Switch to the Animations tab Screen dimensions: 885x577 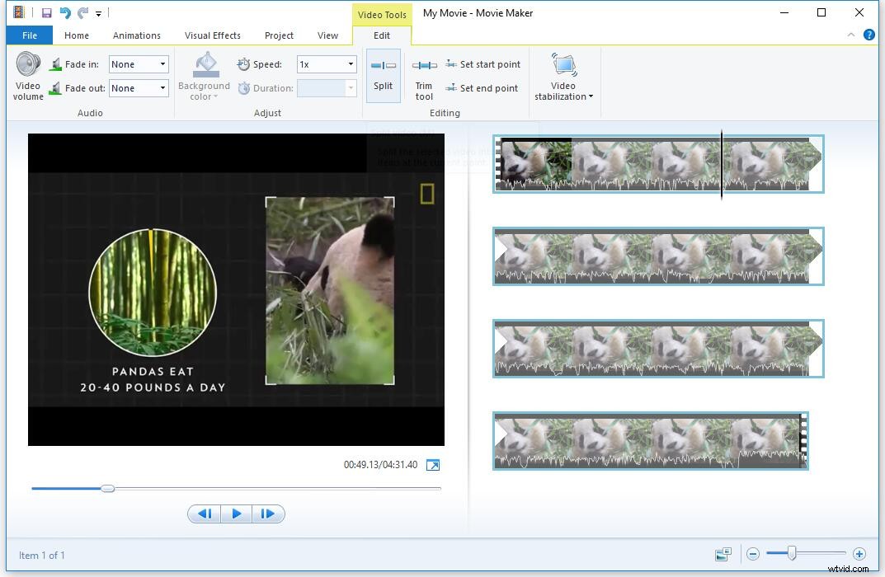(136, 35)
